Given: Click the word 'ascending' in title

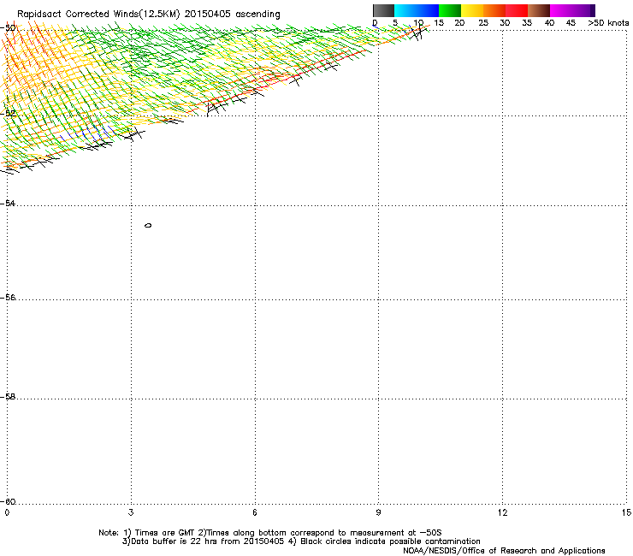Looking at the screenshot, I should 257,15.
